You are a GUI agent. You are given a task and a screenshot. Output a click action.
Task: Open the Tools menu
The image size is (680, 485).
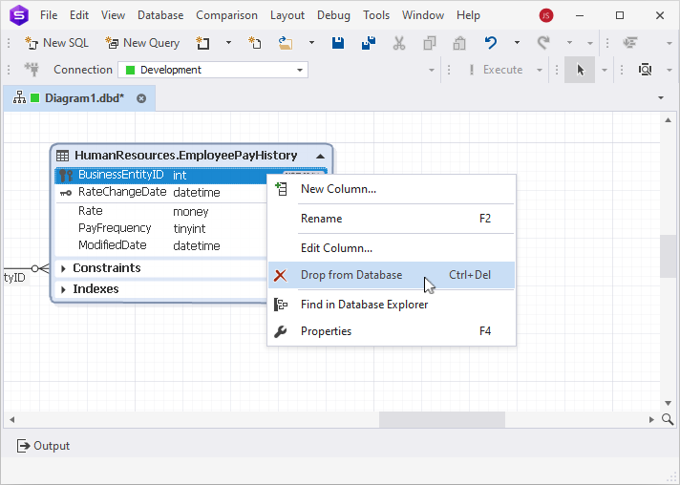376,15
